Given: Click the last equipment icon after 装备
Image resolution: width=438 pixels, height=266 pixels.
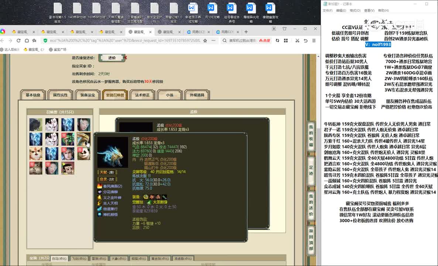Looking at the screenshot, I should (164, 197).
